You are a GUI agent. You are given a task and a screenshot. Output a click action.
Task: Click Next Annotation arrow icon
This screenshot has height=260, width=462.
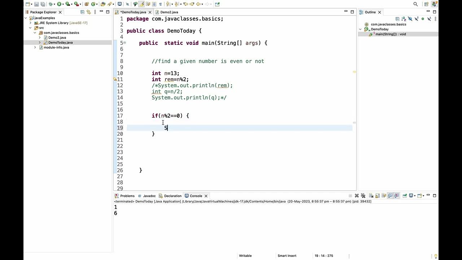tap(167, 4)
